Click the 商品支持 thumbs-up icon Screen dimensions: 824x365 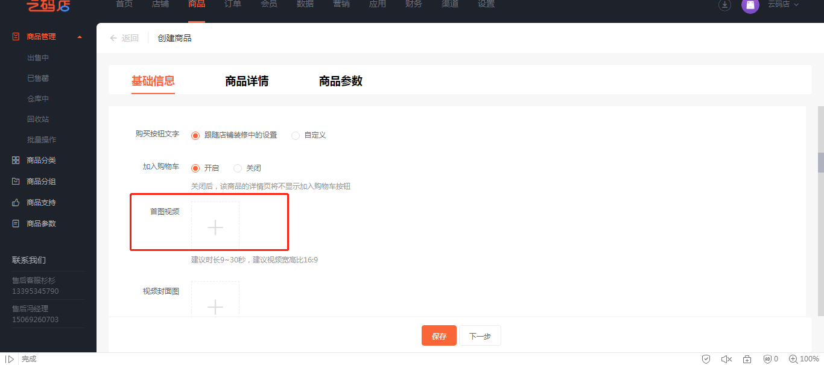[16, 203]
